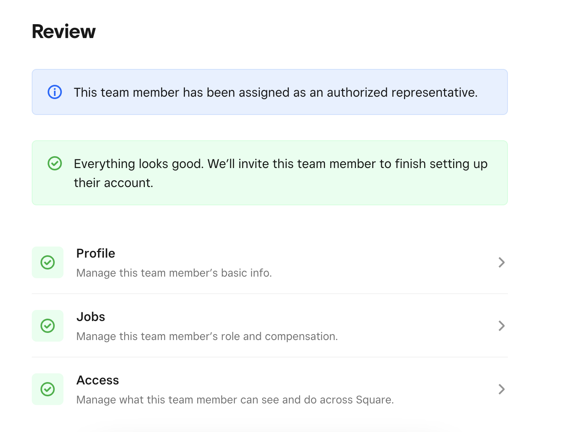Click the green status badge next to Access
Viewport: 569px width, 432px height.
click(x=47, y=389)
